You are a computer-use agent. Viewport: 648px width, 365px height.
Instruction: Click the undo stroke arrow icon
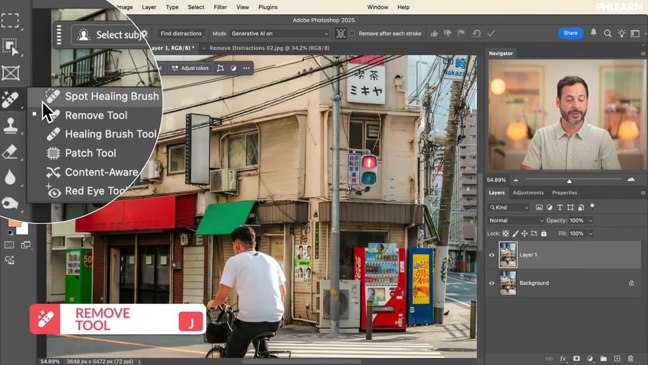(x=476, y=33)
